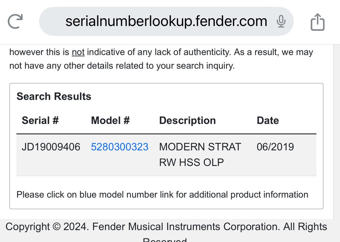Viewport: 340px width, 242px height.
Task: Select serial number JD19009406 in results
Action: 51,147
